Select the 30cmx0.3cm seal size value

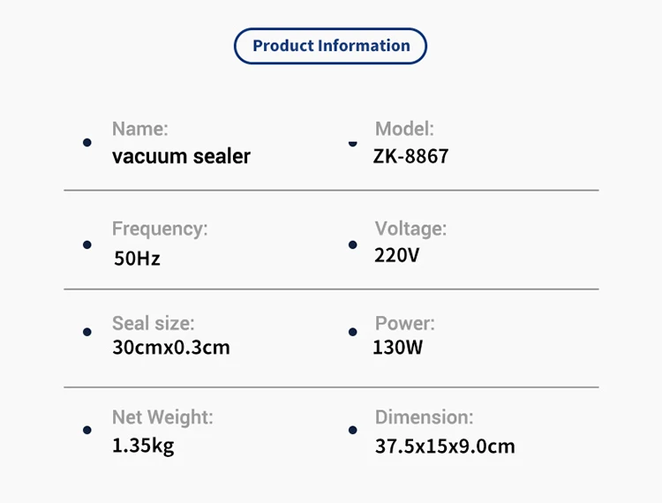pos(171,348)
